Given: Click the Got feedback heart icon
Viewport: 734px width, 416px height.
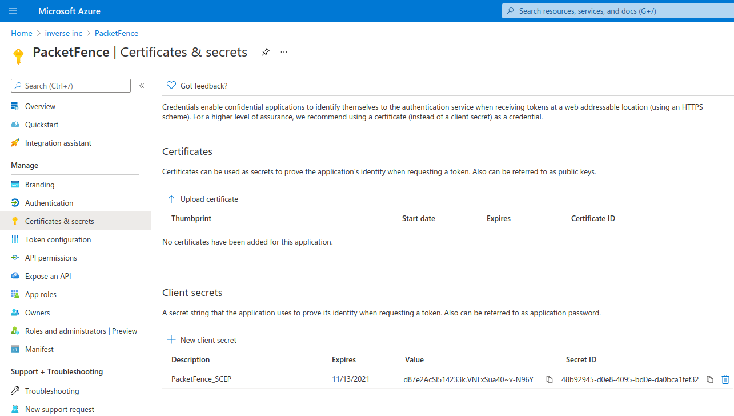Looking at the screenshot, I should coord(171,86).
